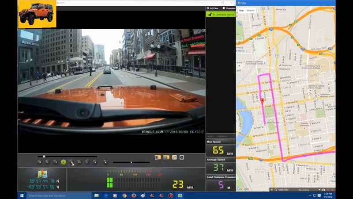Click the round button left of skip-previous
The image size is (353, 199).
(40, 162)
